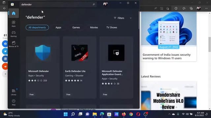211x118 pixels.
Task: Click the Edge page scrollbar
Action: point(210,44)
